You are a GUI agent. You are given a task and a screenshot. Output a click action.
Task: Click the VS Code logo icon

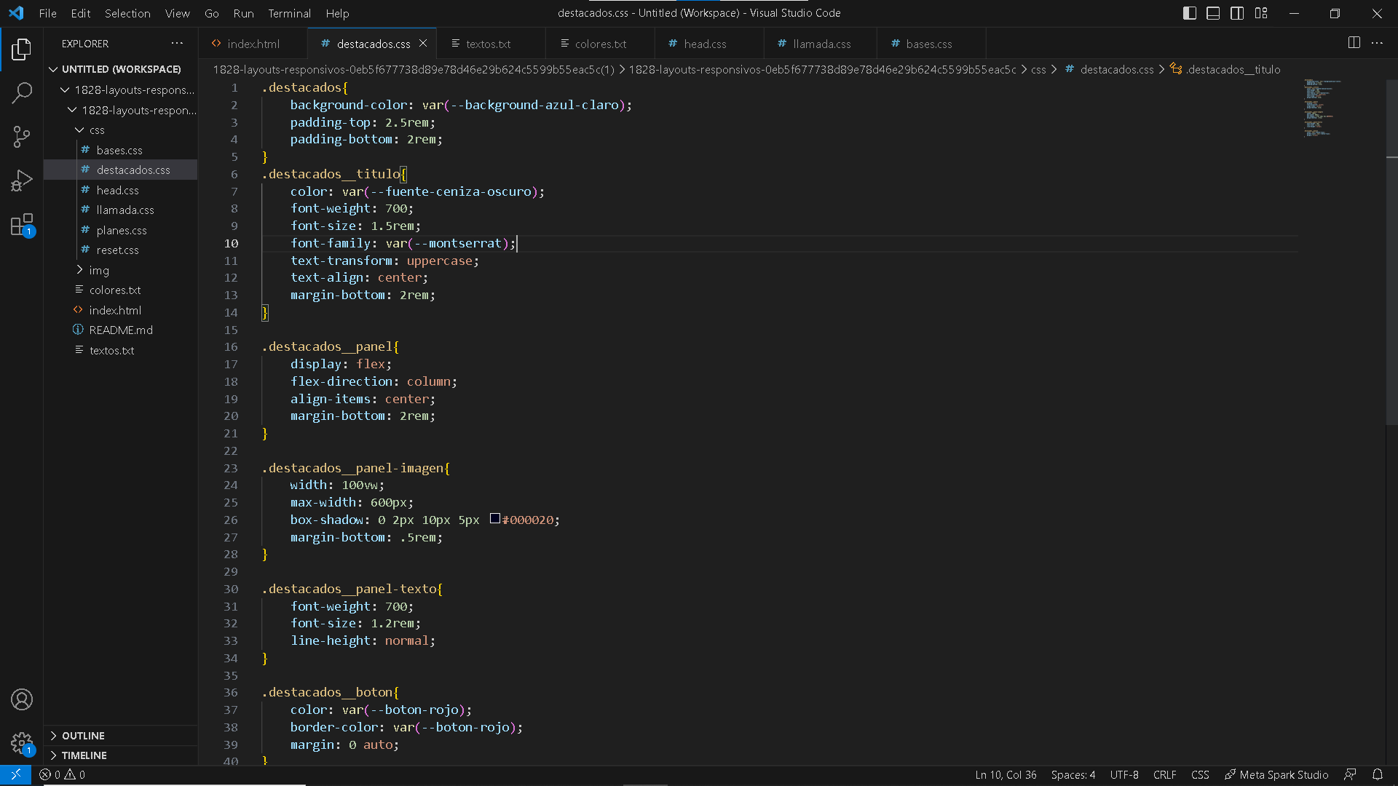tap(16, 13)
